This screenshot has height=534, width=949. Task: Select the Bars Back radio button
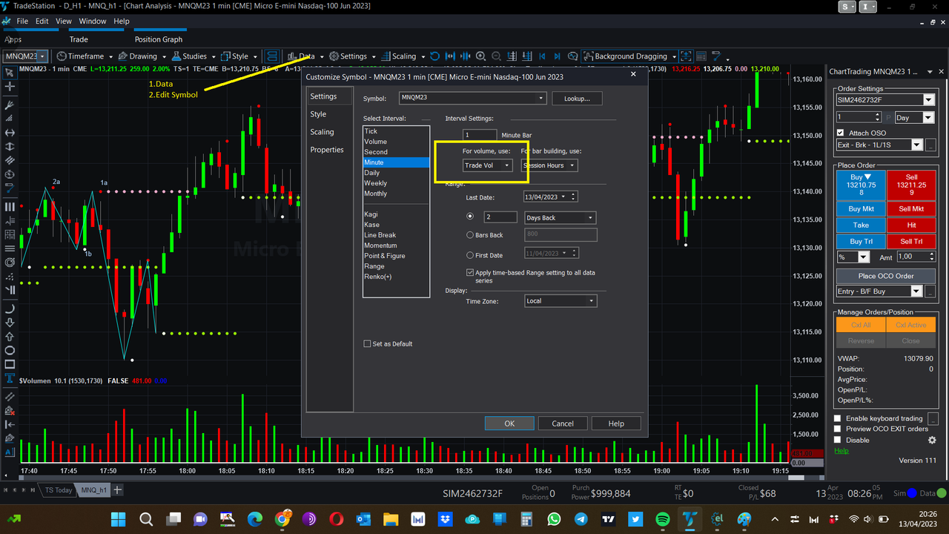470,235
